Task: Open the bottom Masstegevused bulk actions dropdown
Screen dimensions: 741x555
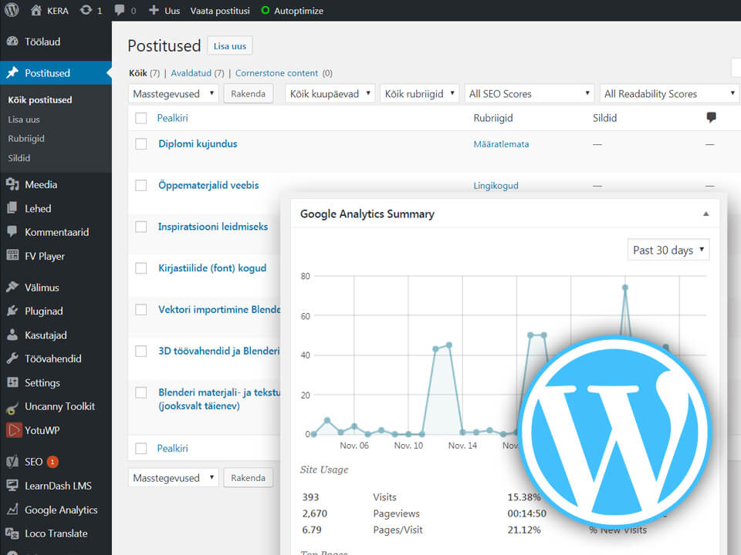Action: (174, 478)
